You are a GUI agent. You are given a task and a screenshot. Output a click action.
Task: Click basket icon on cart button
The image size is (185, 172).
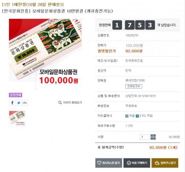157,163
